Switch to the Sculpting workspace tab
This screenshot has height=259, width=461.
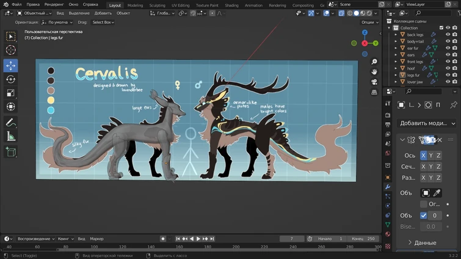click(157, 5)
